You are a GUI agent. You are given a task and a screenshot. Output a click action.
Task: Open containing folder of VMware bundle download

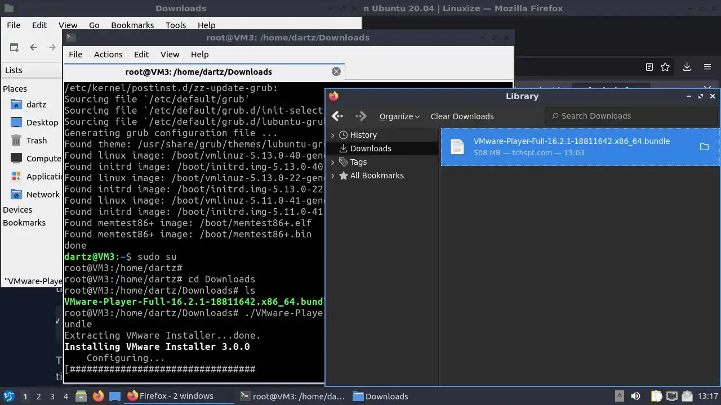704,147
